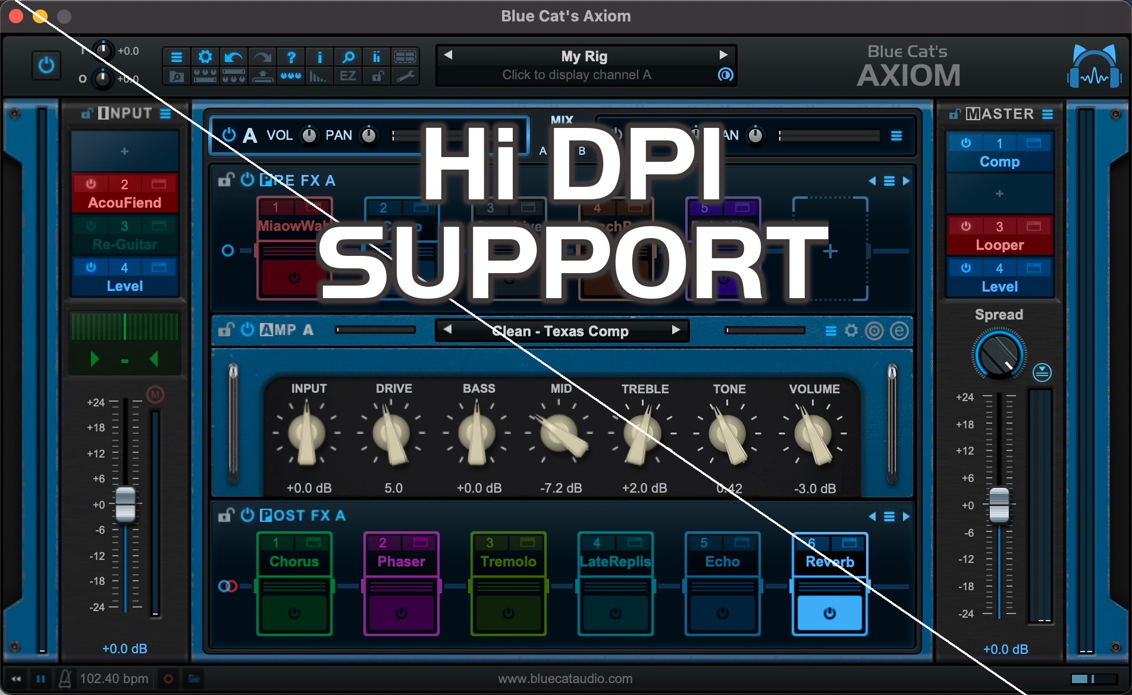This screenshot has height=695, width=1132.
Task: Click the amp DRIVE knob
Action: coord(391,434)
